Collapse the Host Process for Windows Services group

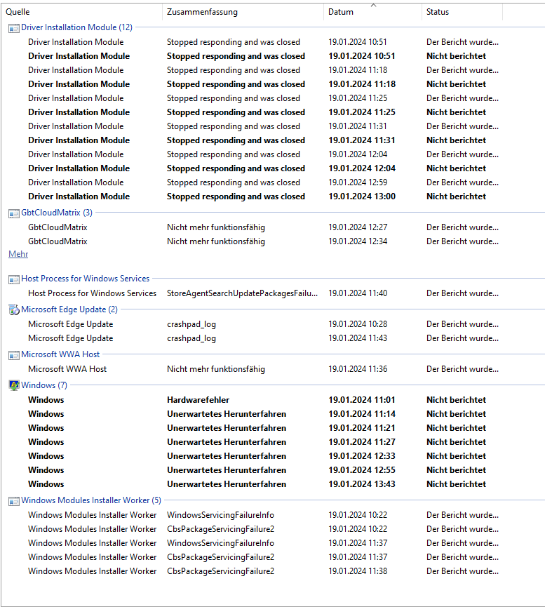[x=85, y=279]
